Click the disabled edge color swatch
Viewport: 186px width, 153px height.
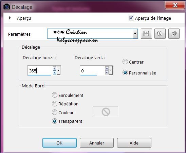[x=106, y=112]
